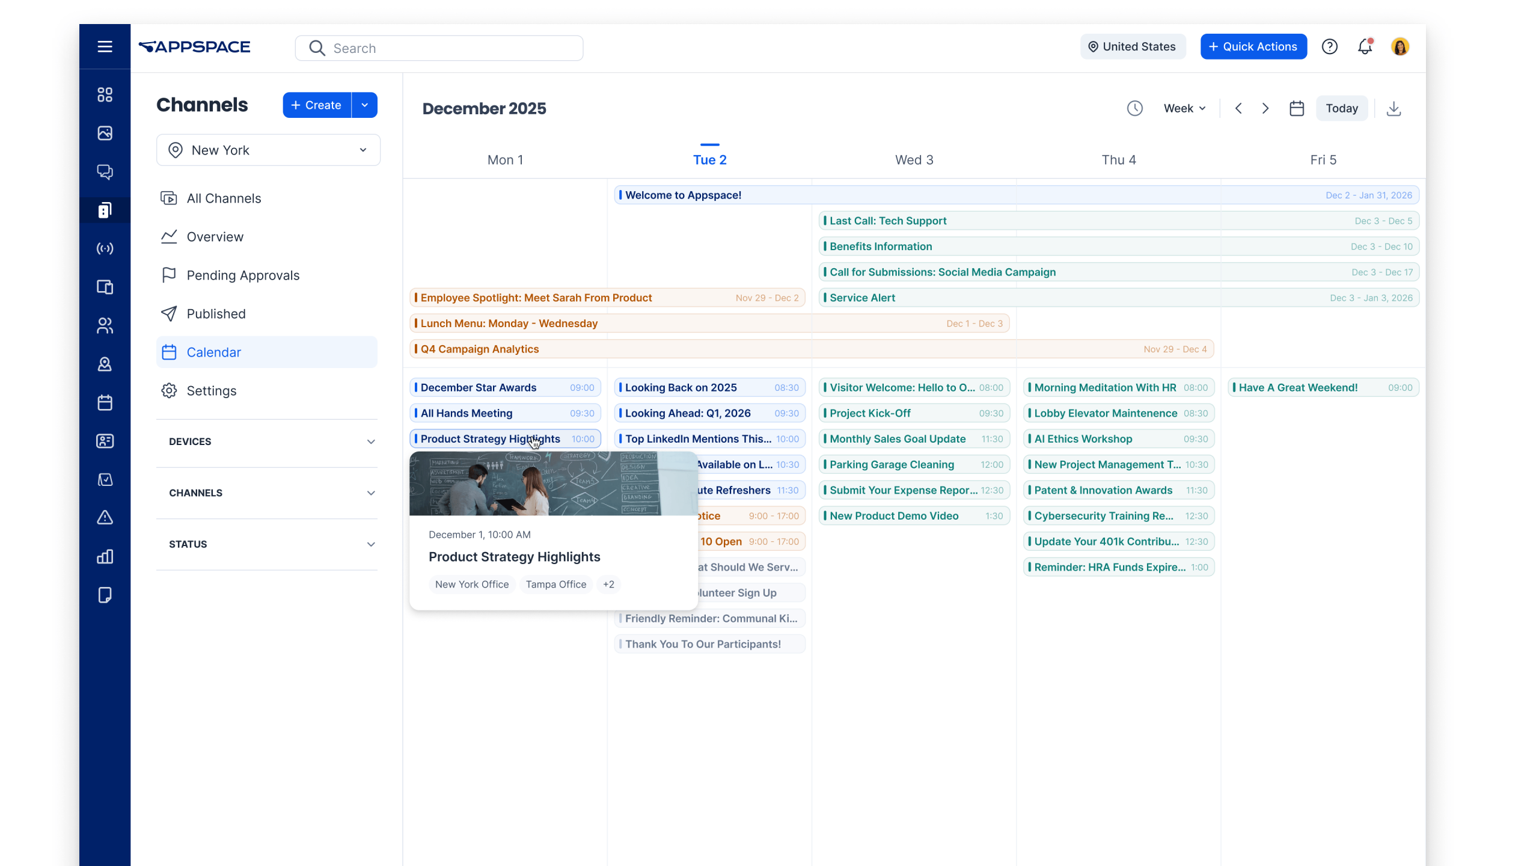1539x866 pixels.
Task: Open the Week view dropdown
Action: (1183, 108)
